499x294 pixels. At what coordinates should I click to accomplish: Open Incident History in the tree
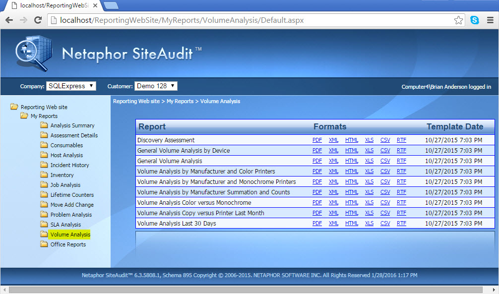[x=69, y=165]
